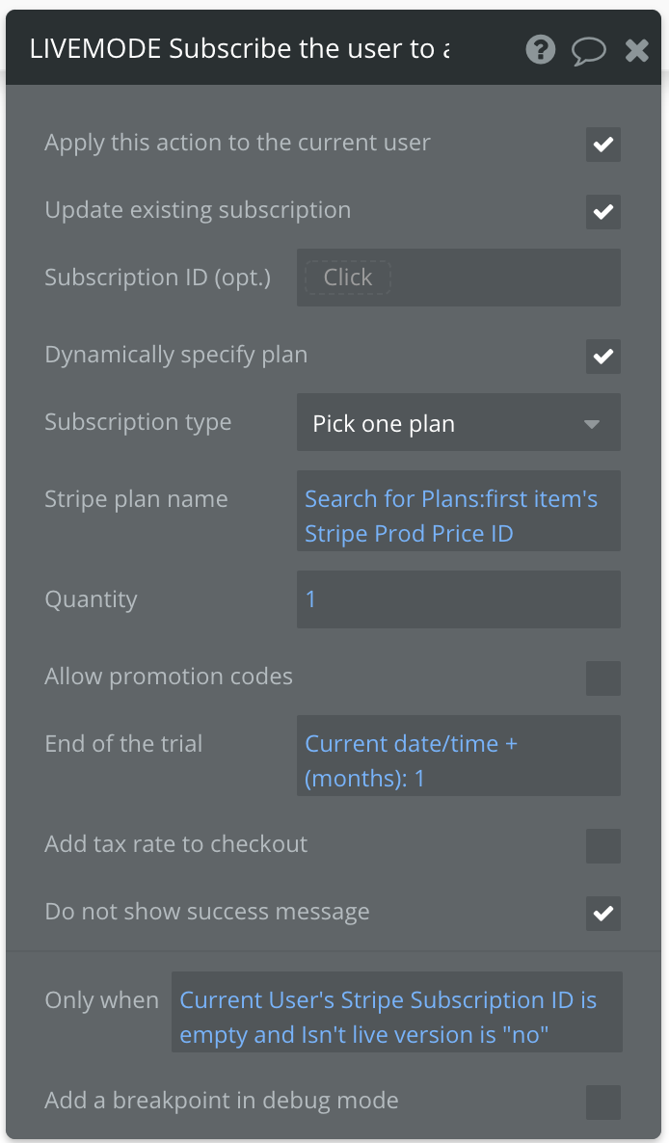Disable Dynamically specify plan checkbox

pyautogui.click(x=602, y=357)
